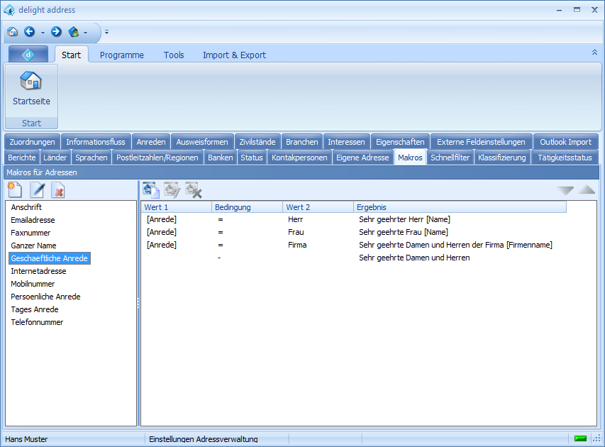Click the edit macro pencil icon
The height and width of the screenshot is (447, 605).
point(37,189)
